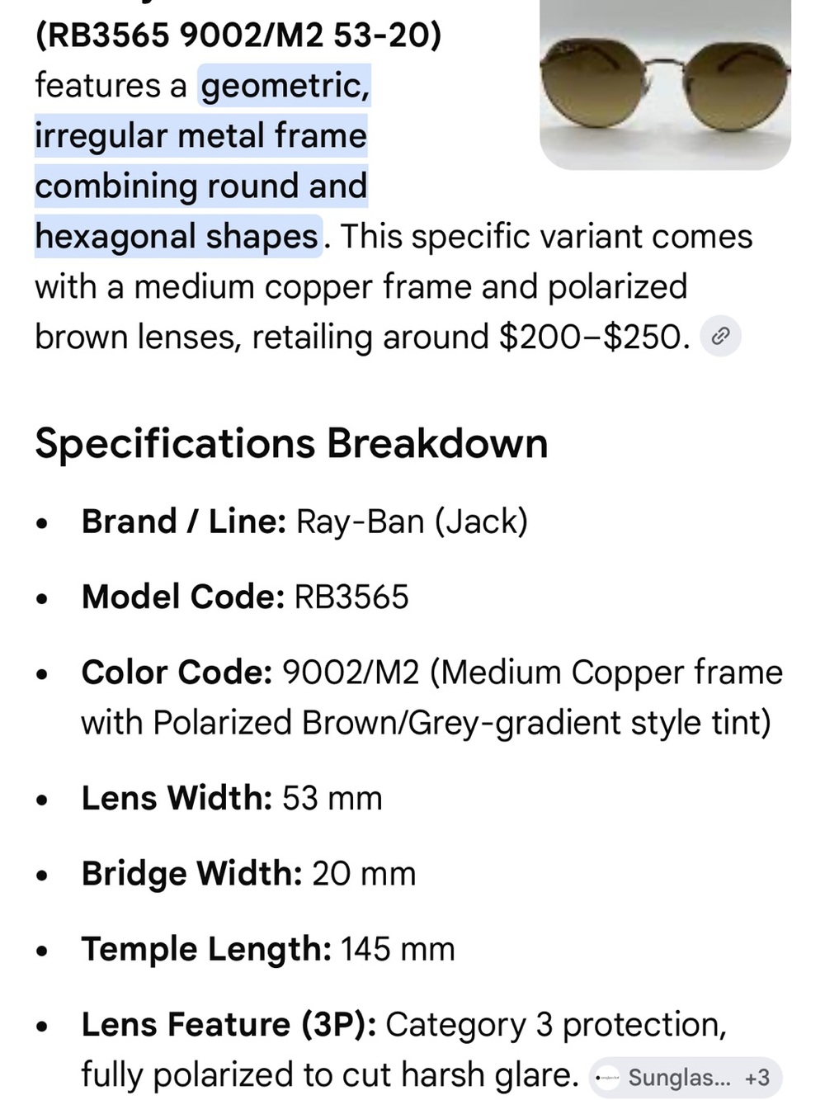Select the Specifications Breakdown heading

[x=291, y=443]
